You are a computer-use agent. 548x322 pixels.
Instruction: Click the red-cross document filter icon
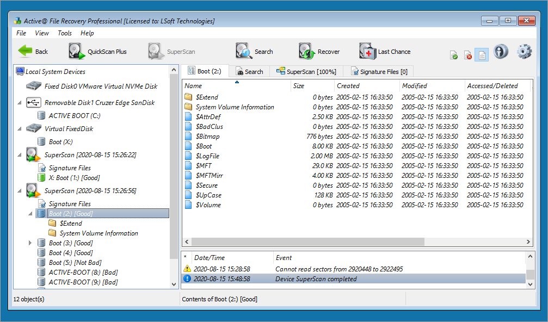tap(468, 55)
